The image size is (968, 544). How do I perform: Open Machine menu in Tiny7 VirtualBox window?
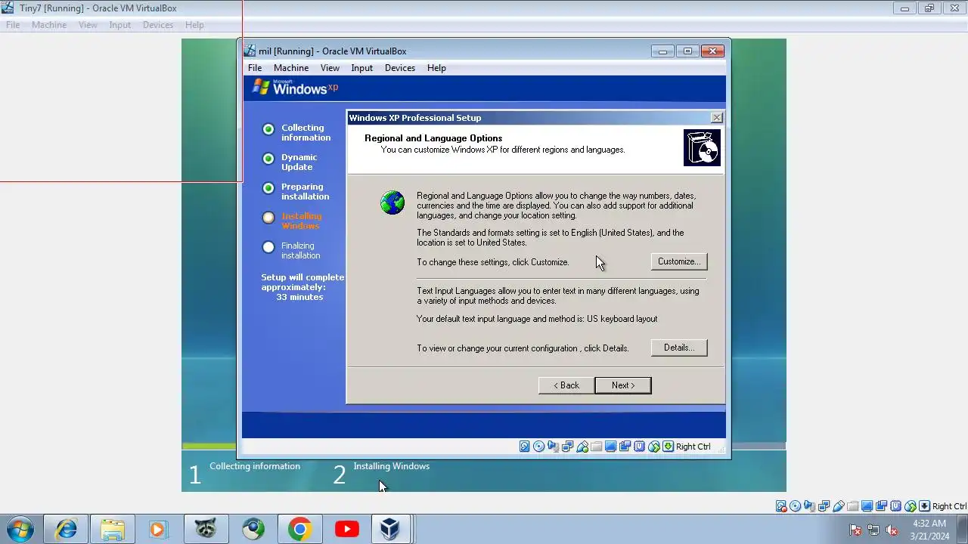click(49, 25)
